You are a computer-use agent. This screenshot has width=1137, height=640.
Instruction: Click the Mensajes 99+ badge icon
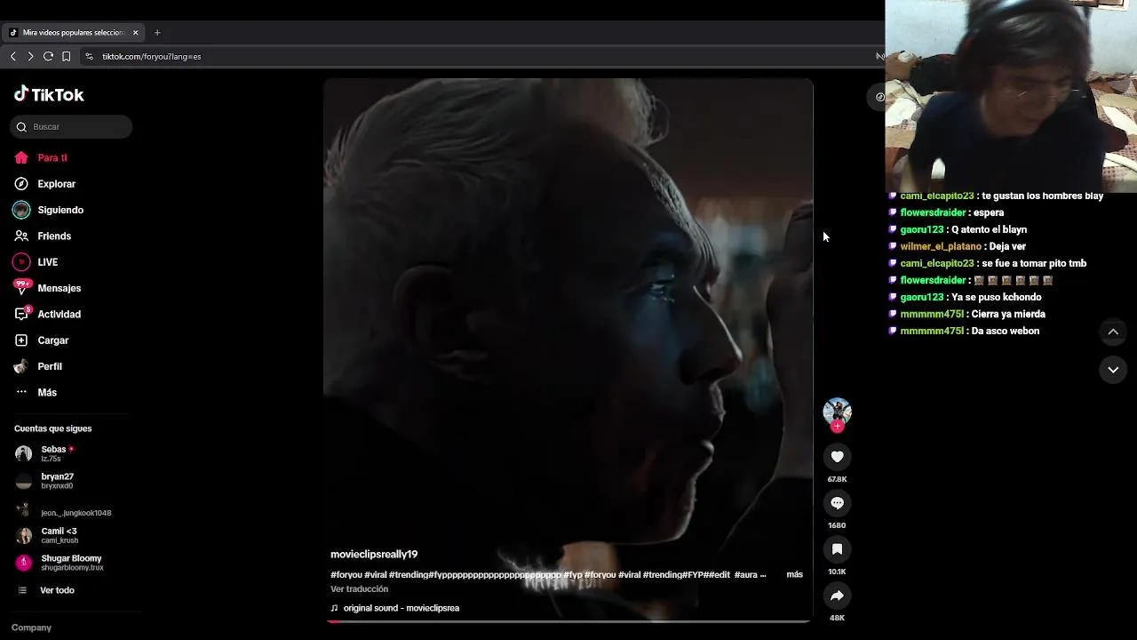(21, 287)
